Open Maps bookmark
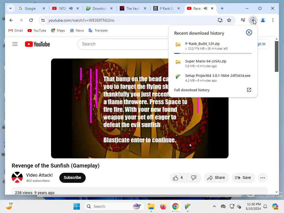The image size is (284, 213). [58, 31]
